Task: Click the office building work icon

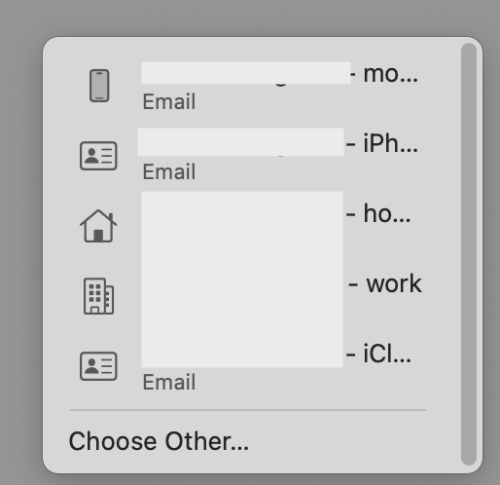Action: click(x=98, y=296)
